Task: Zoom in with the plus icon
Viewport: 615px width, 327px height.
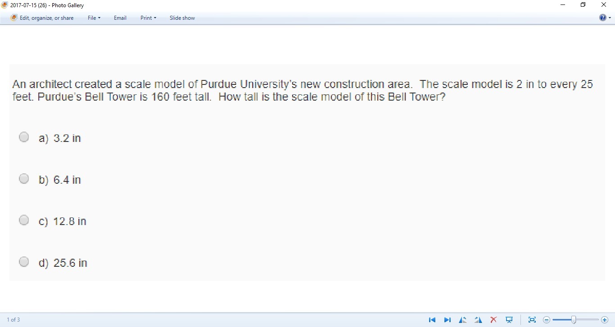Action: [x=605, y=320]
